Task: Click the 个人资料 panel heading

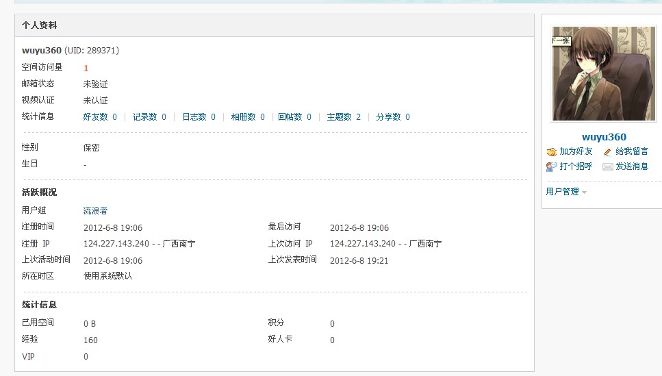Action: click(39, 25)
